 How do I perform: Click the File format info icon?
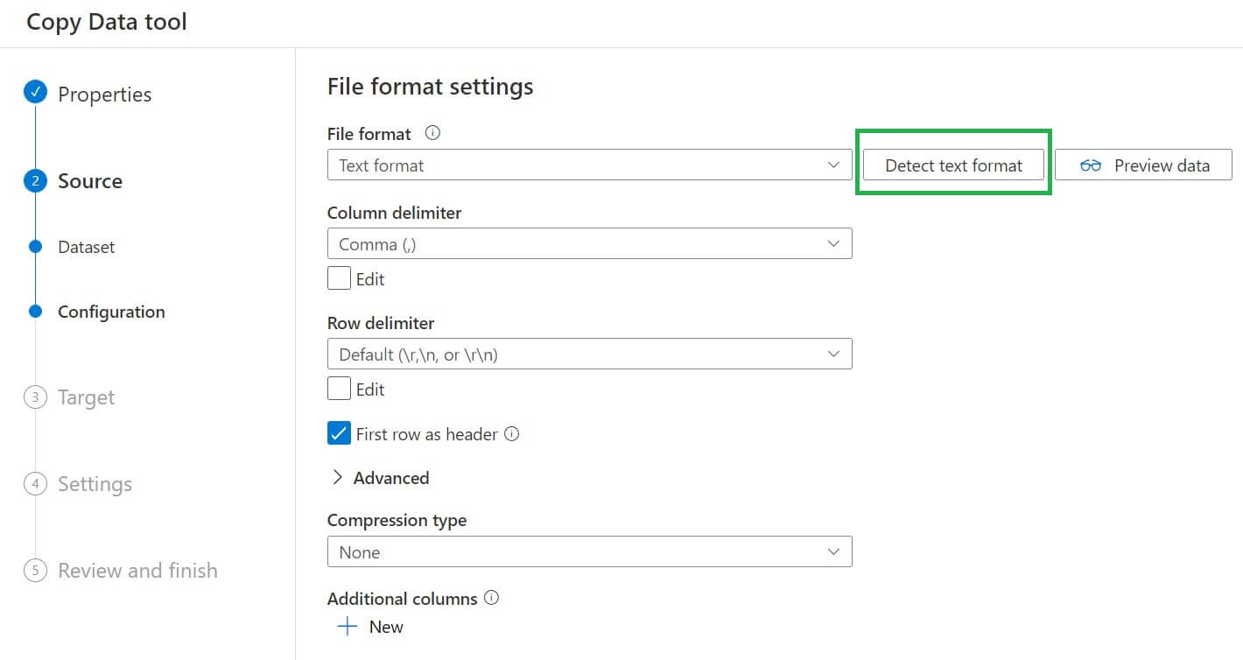point(432,134)
